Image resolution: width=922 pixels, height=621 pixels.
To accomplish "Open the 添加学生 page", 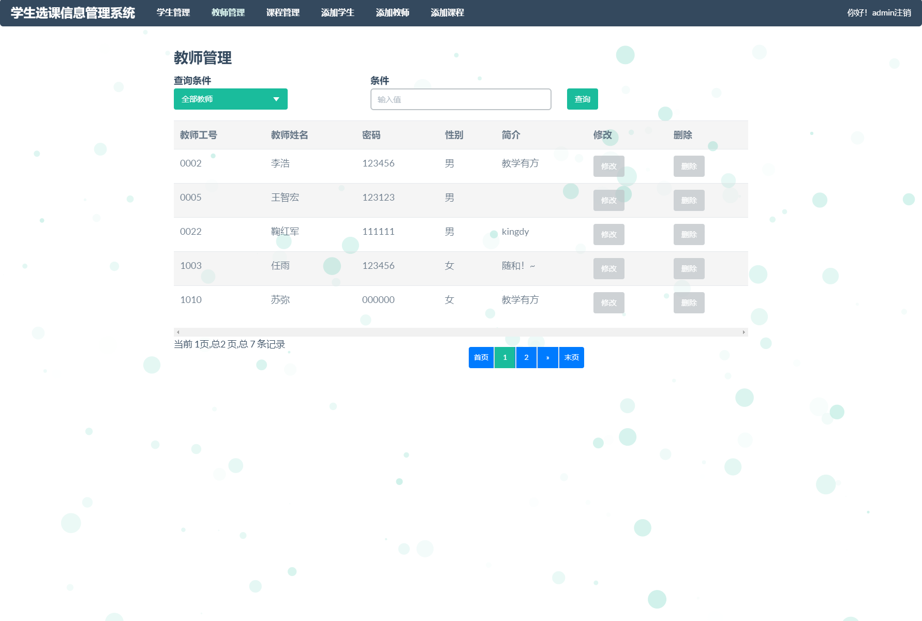I will coord(337,12).
